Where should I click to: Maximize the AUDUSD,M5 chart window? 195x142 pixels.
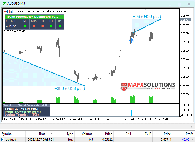(179, 4)
